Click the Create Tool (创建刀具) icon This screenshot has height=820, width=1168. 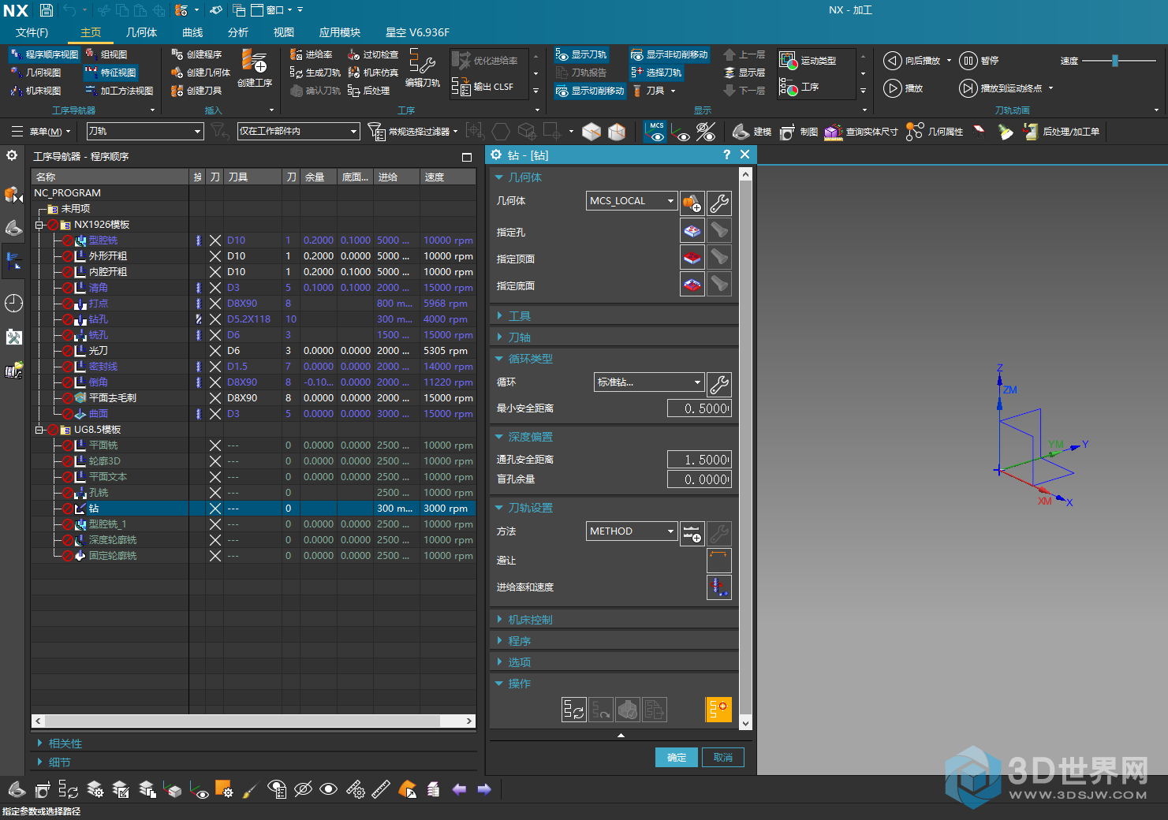point(177,91)
